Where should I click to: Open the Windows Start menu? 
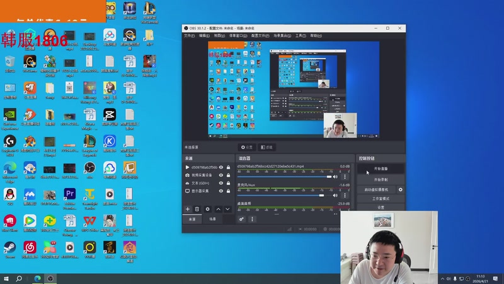6,278
